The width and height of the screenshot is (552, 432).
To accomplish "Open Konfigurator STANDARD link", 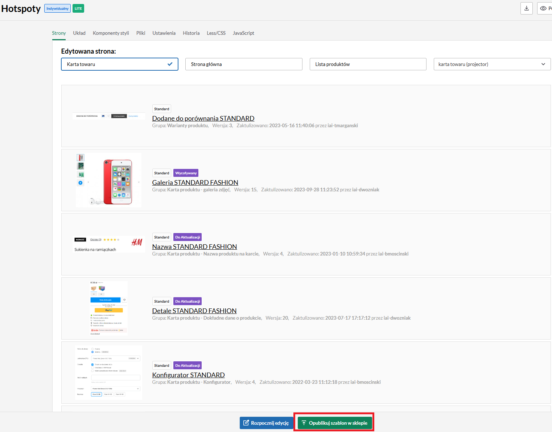I will coord(188,375).
